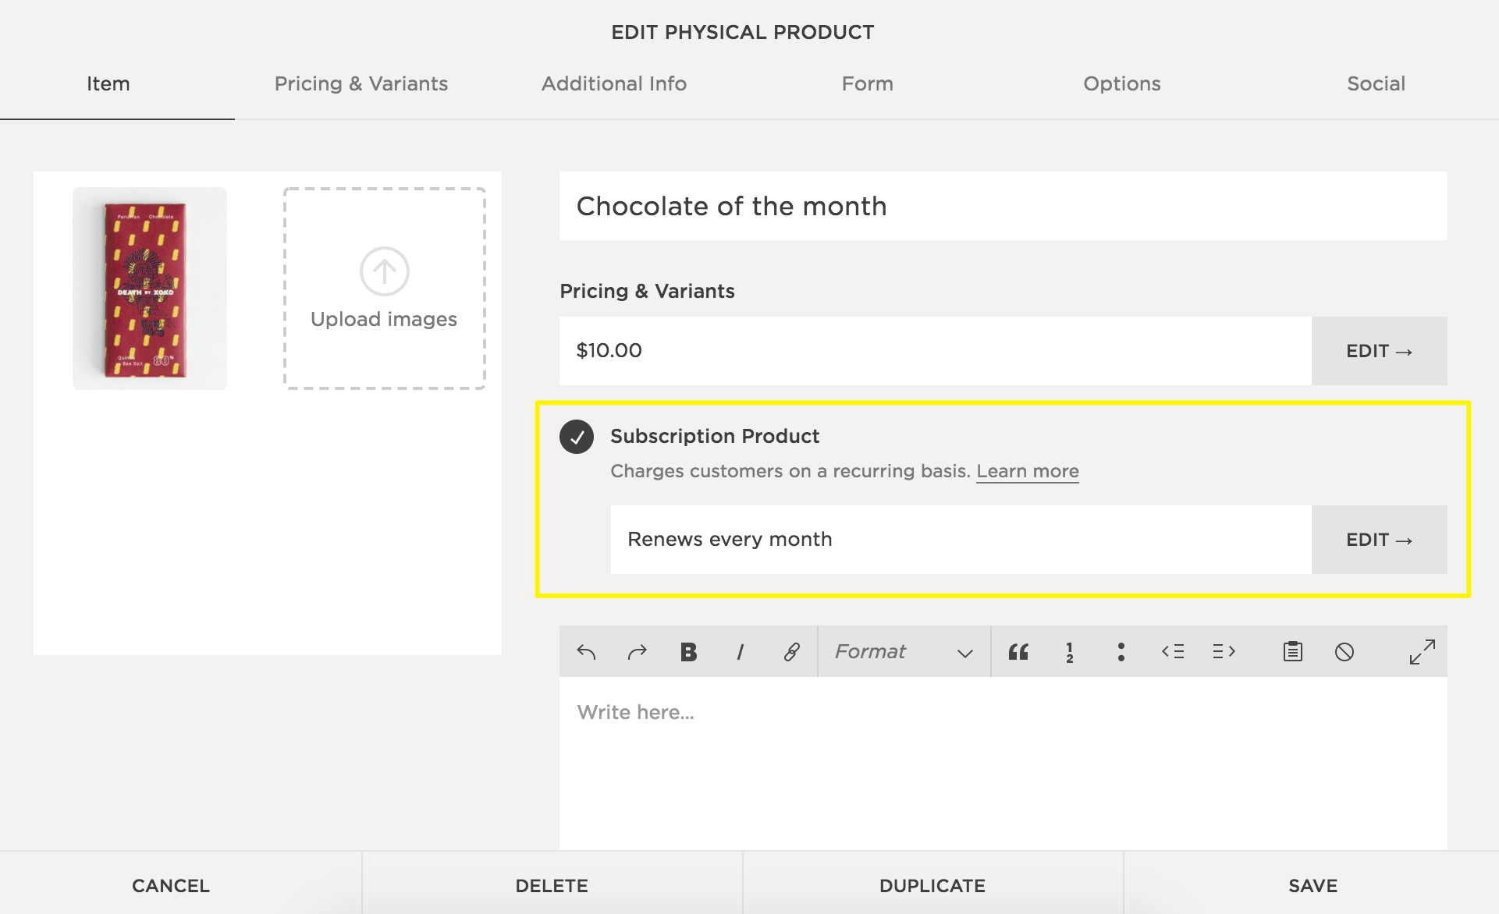Open the Format dropdown
Image resolution: width=1499 pixels, height=914 pixels.
click(904, 652)
